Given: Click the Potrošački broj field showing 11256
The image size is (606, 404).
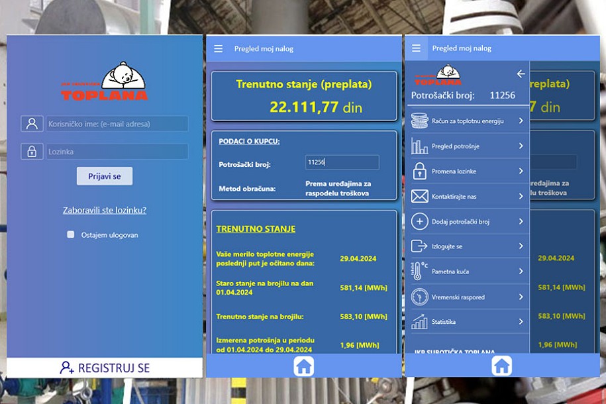Looking at the screenshot, I should pos(342,162).
